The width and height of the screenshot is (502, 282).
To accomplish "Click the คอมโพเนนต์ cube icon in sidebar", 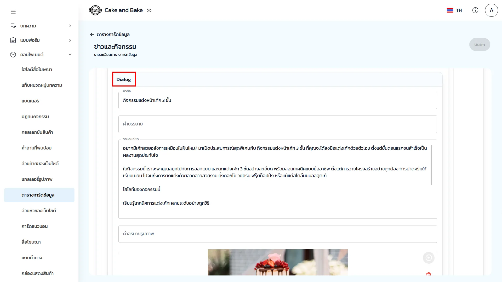I will (13, 54).
